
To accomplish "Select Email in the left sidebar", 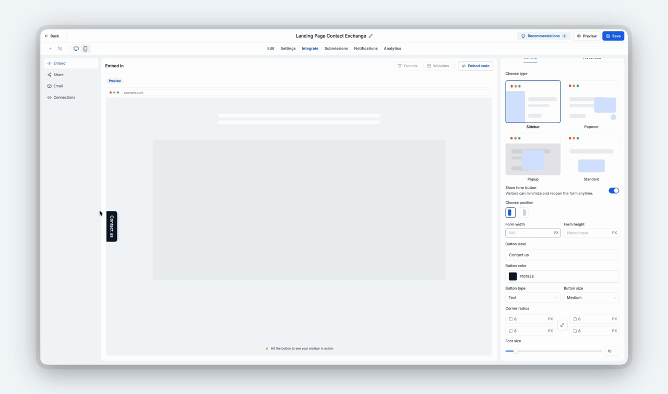I will pyautogui.click(x=71, y=86).
